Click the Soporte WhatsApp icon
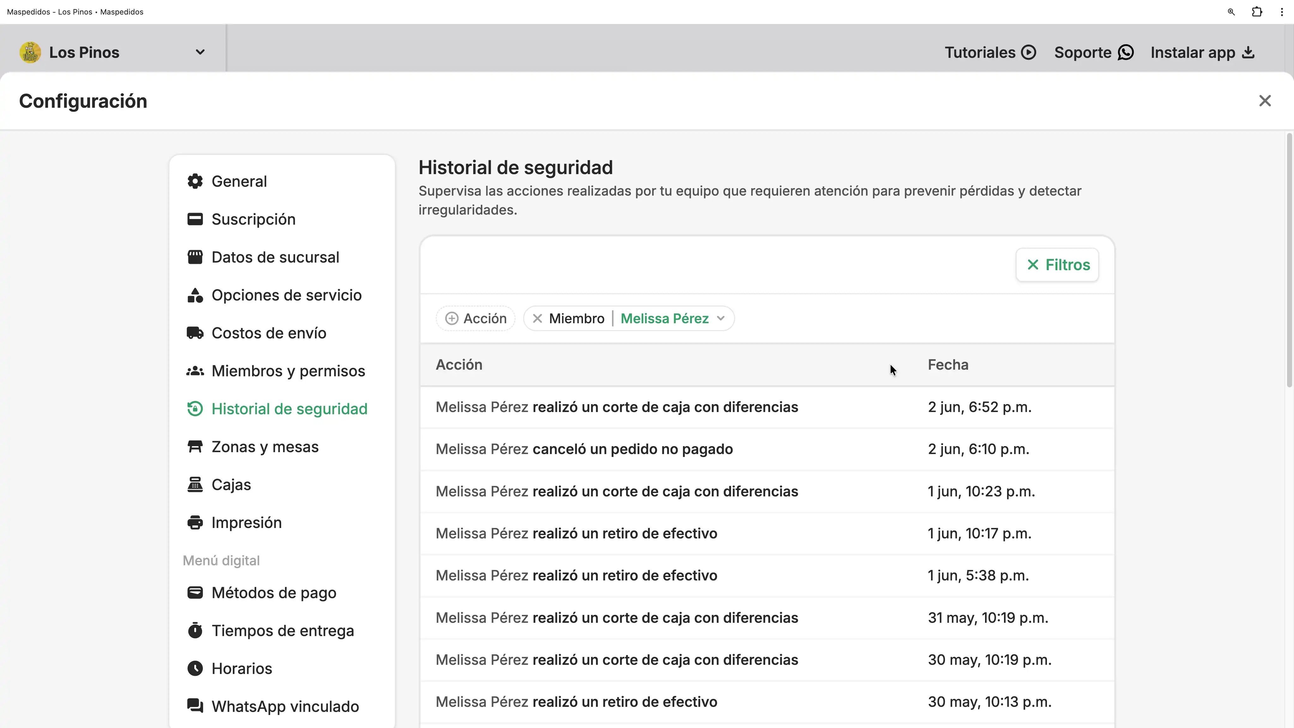Image resolution: width=1294 pixels, height=728 pixels. pyautogui.click(x=1126, y=52)
